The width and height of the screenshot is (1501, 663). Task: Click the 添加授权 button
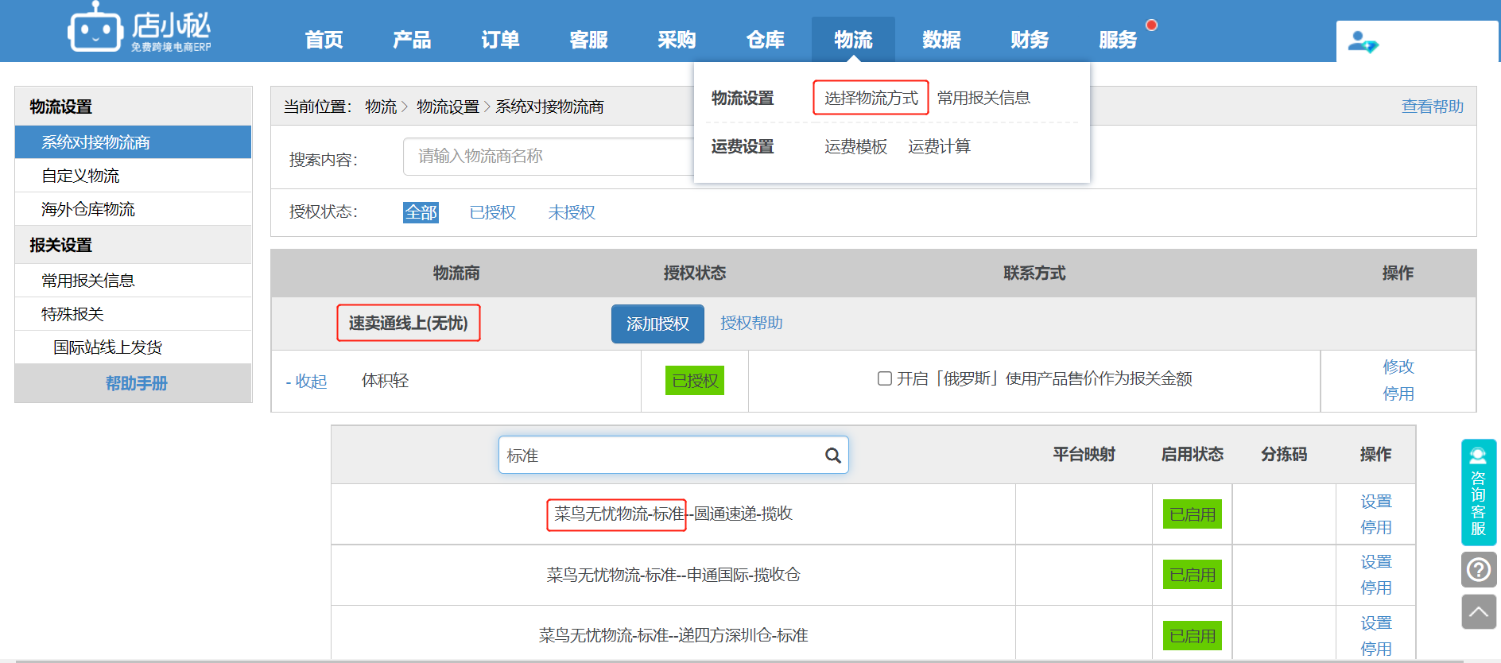point(657,324)
